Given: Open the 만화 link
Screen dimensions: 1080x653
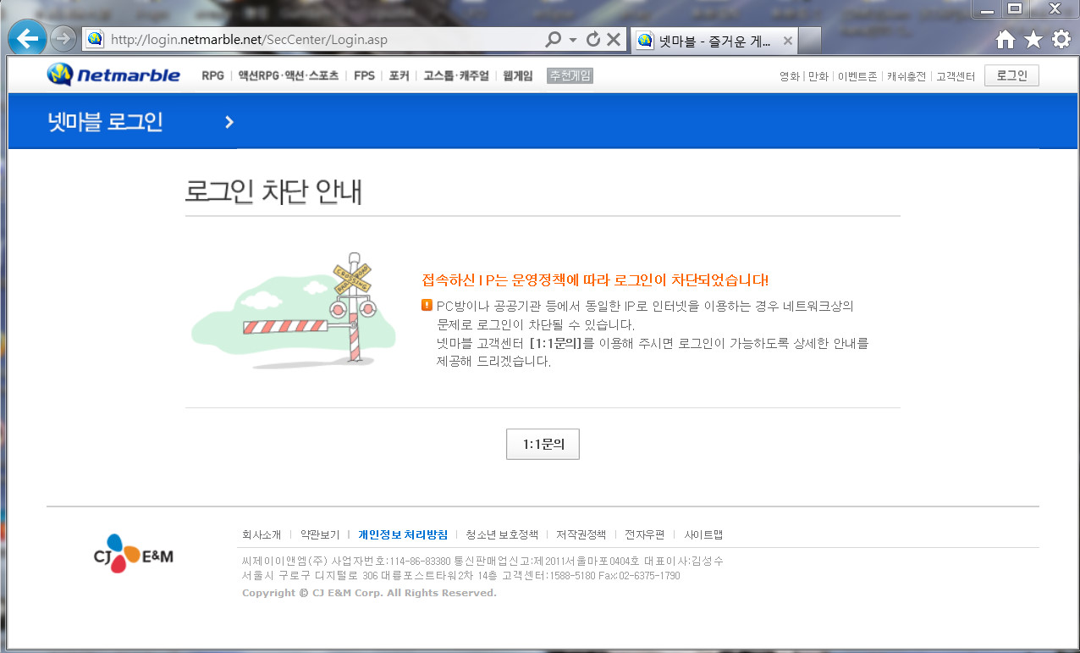Looking at the screenshot, I should click(818, 76).
